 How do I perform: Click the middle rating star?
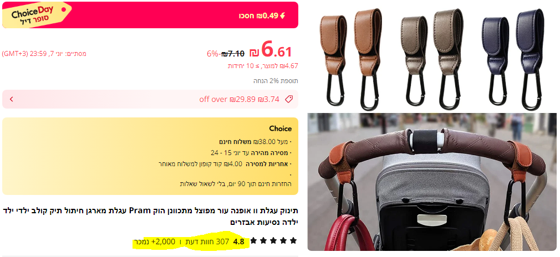pos(273,240)
